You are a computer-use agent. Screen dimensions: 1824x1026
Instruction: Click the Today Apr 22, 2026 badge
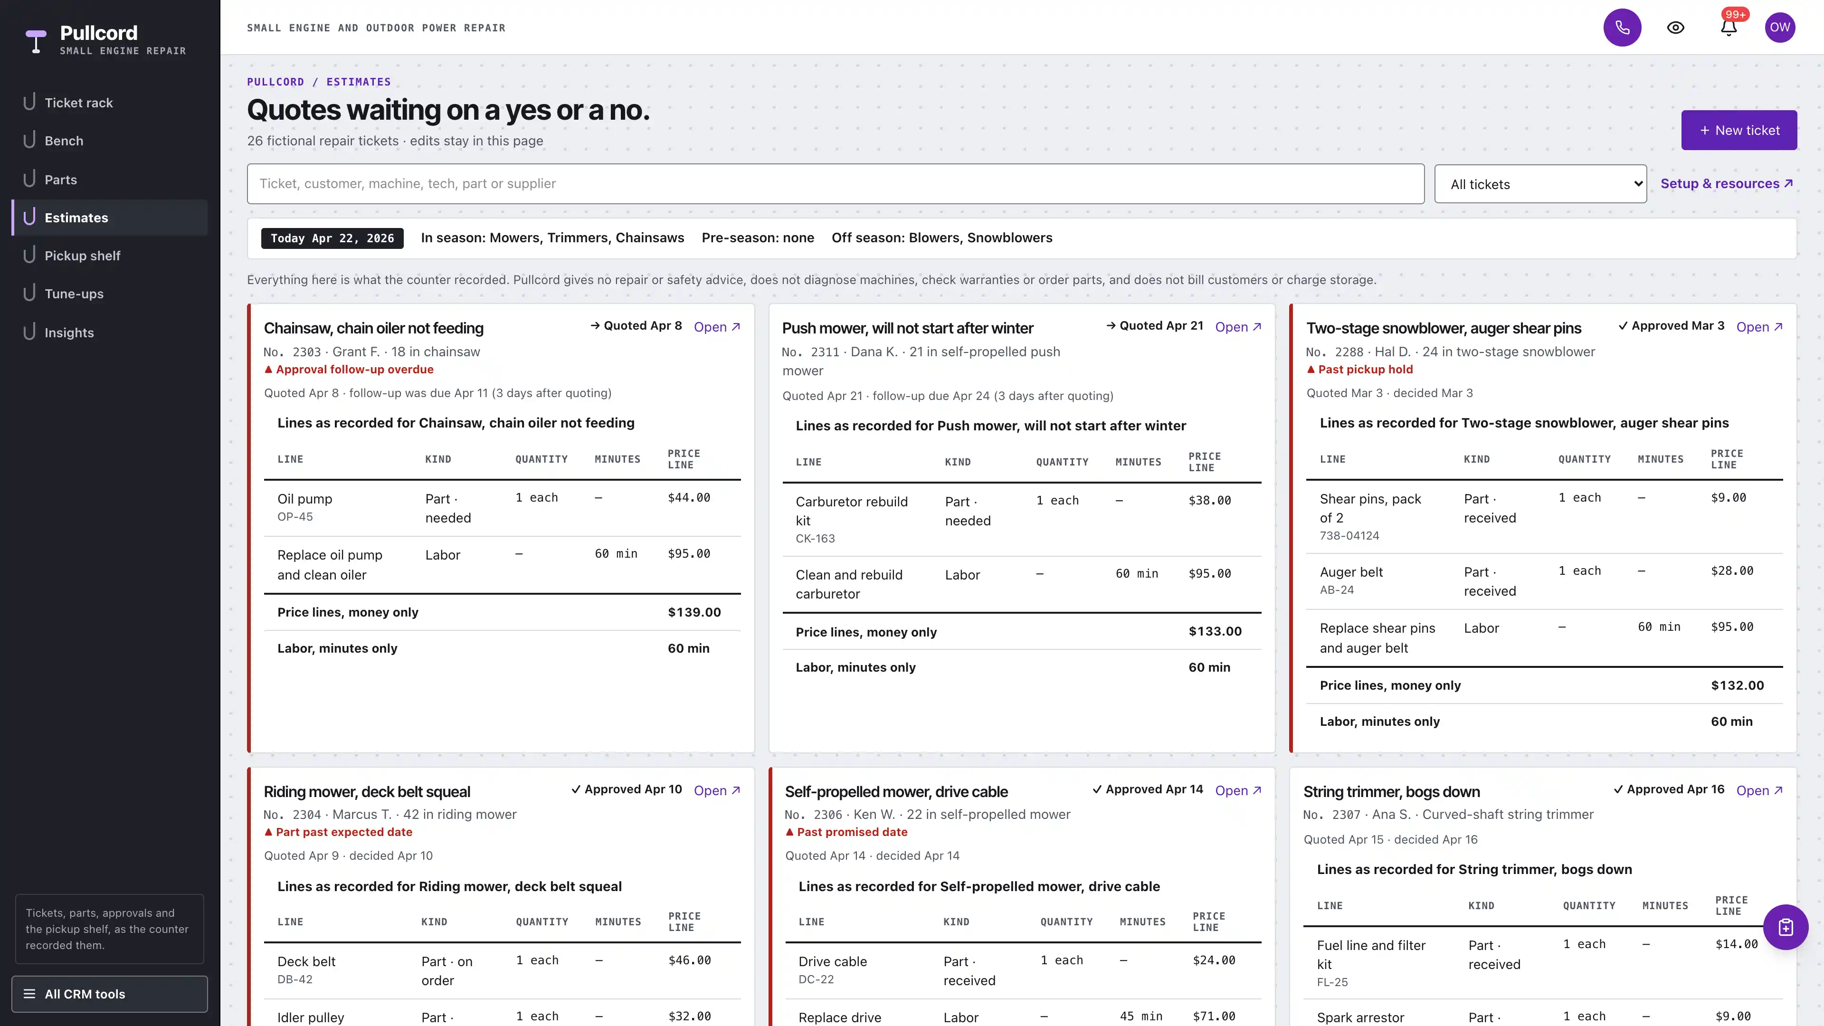[332, 238]
